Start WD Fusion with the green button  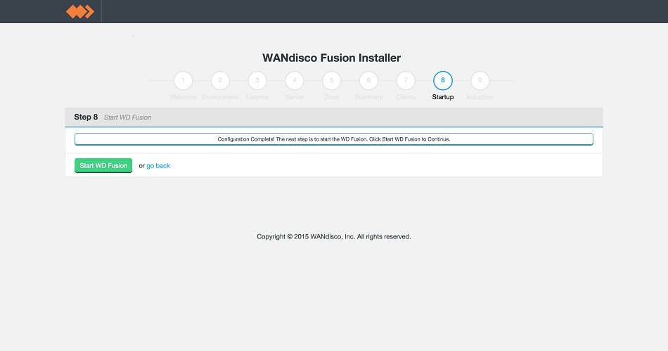tap(103, 166)
